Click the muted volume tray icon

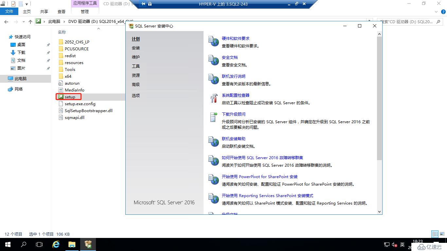tap(394, 244)
